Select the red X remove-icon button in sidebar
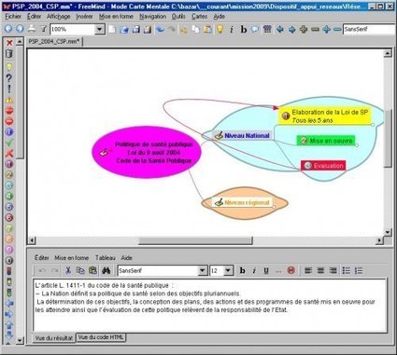Screen dimensions: 397x355 point(9,43)
